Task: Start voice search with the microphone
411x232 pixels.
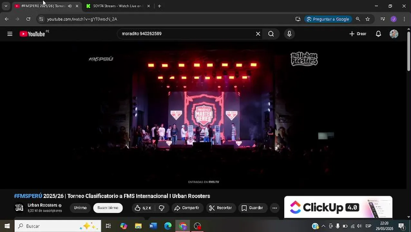Action: pyautogui.click(x=289, y=34)
